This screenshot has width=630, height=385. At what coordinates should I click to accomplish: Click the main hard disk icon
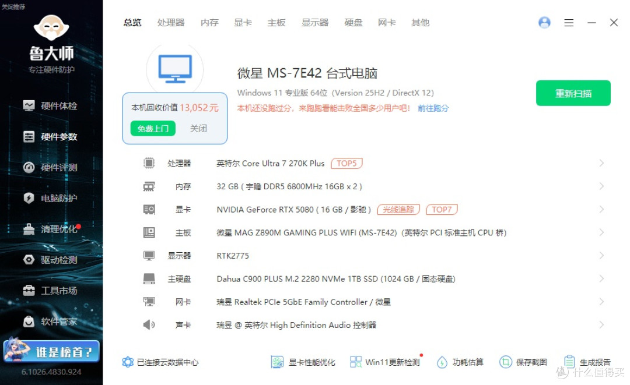(149, 279)
